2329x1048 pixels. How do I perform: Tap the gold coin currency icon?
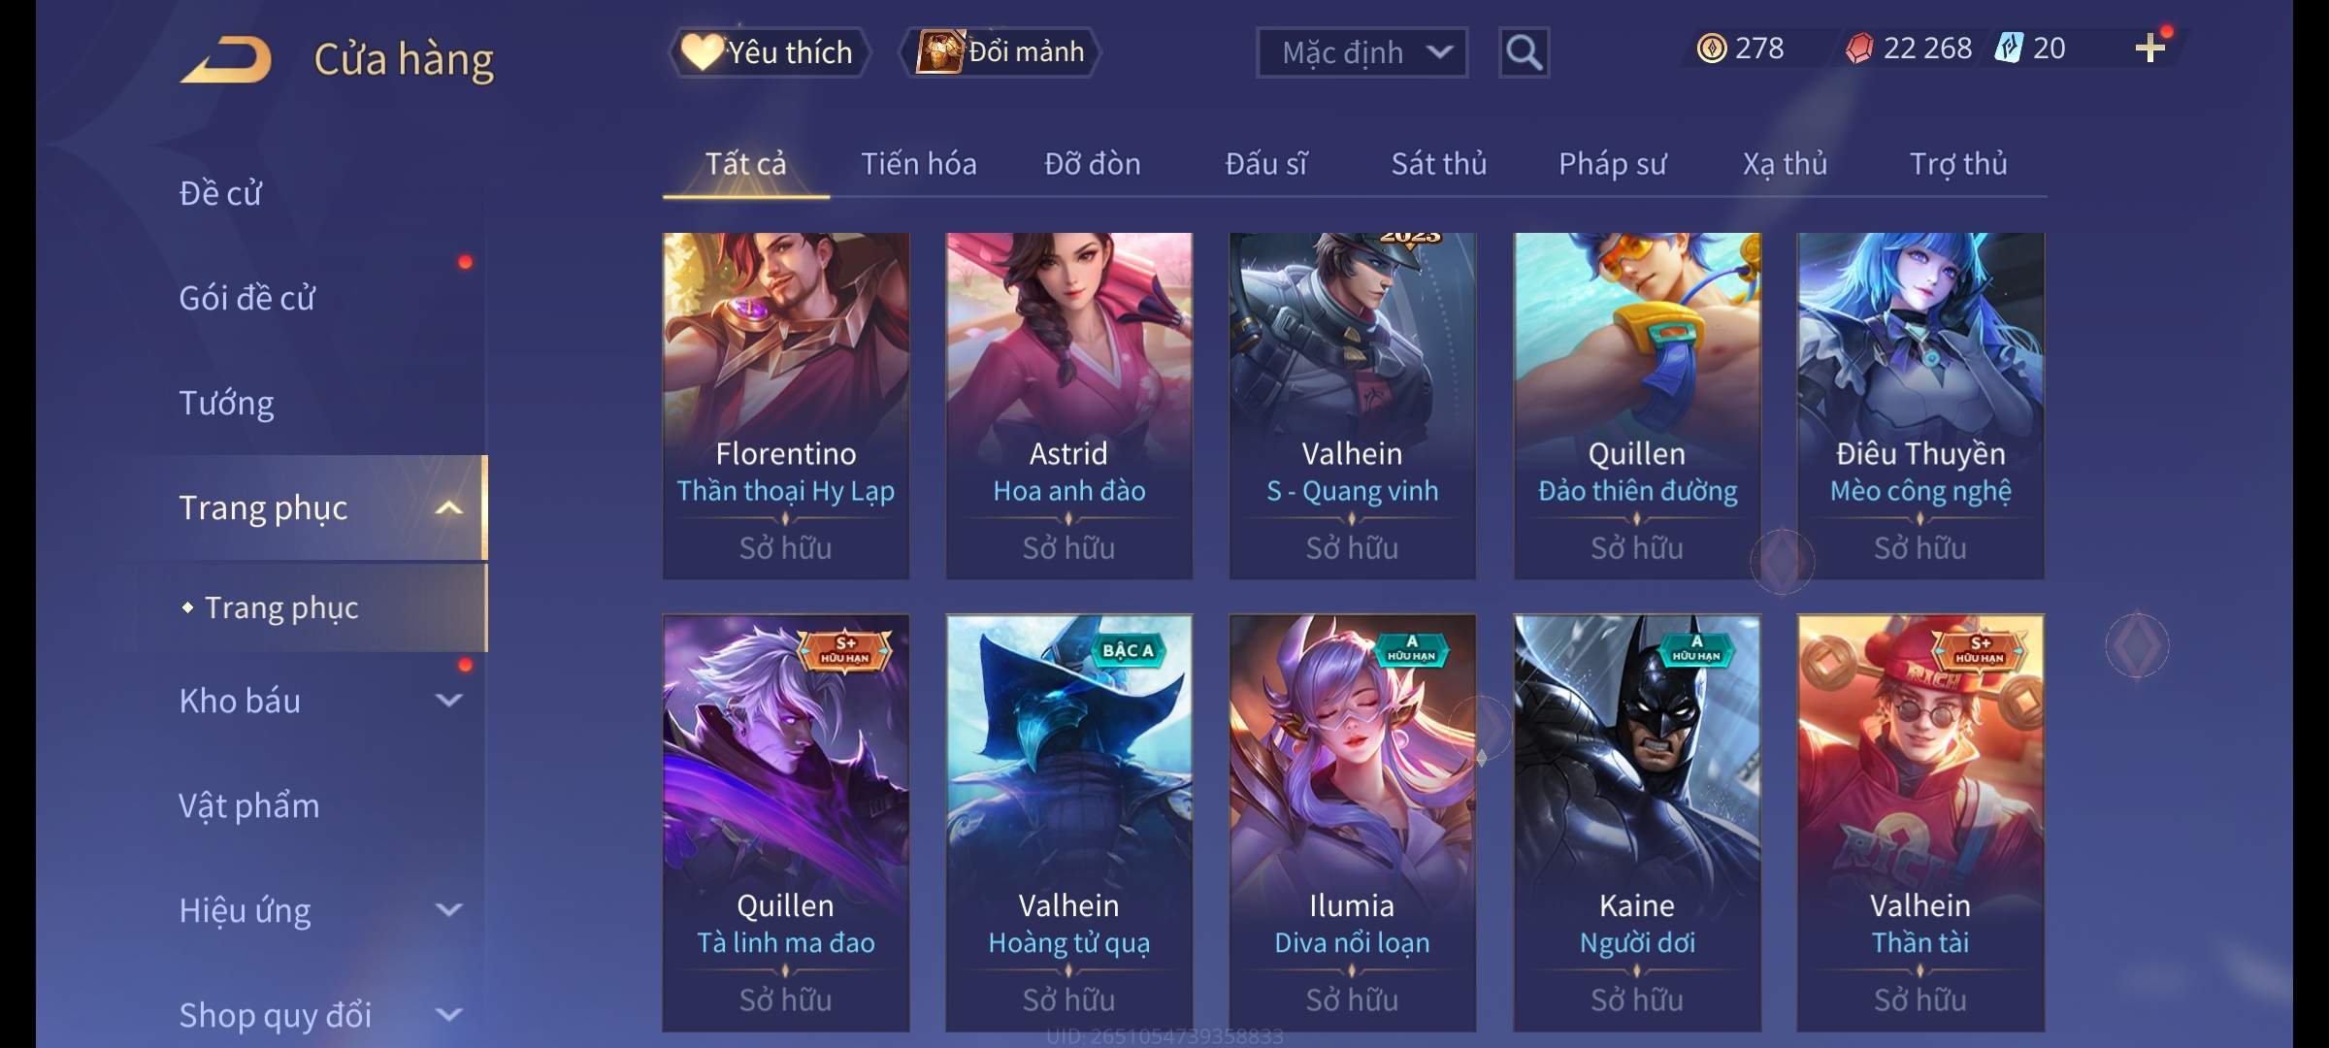click(1712, 48)
